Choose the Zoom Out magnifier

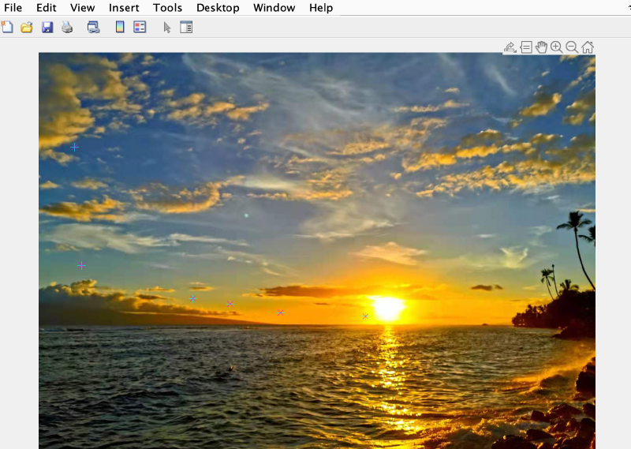pyautogui.click(x=572, y=47)
